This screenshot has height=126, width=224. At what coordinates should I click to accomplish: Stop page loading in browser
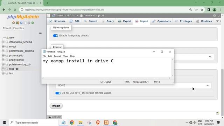coord(15,10)
